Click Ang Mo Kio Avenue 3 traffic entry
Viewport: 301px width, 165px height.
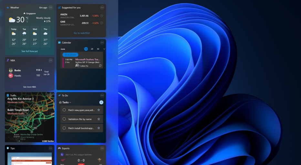click(20, 100)
